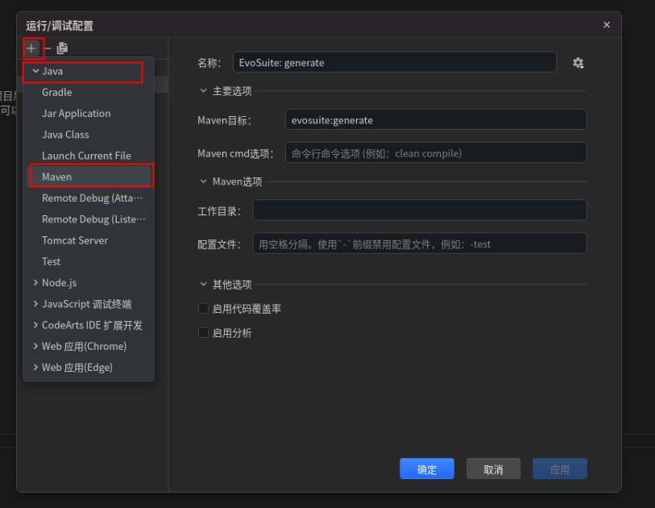Open the gear settings next to name field
The image size is (655, 508).
pyautogui.click(x=578, y=63)
